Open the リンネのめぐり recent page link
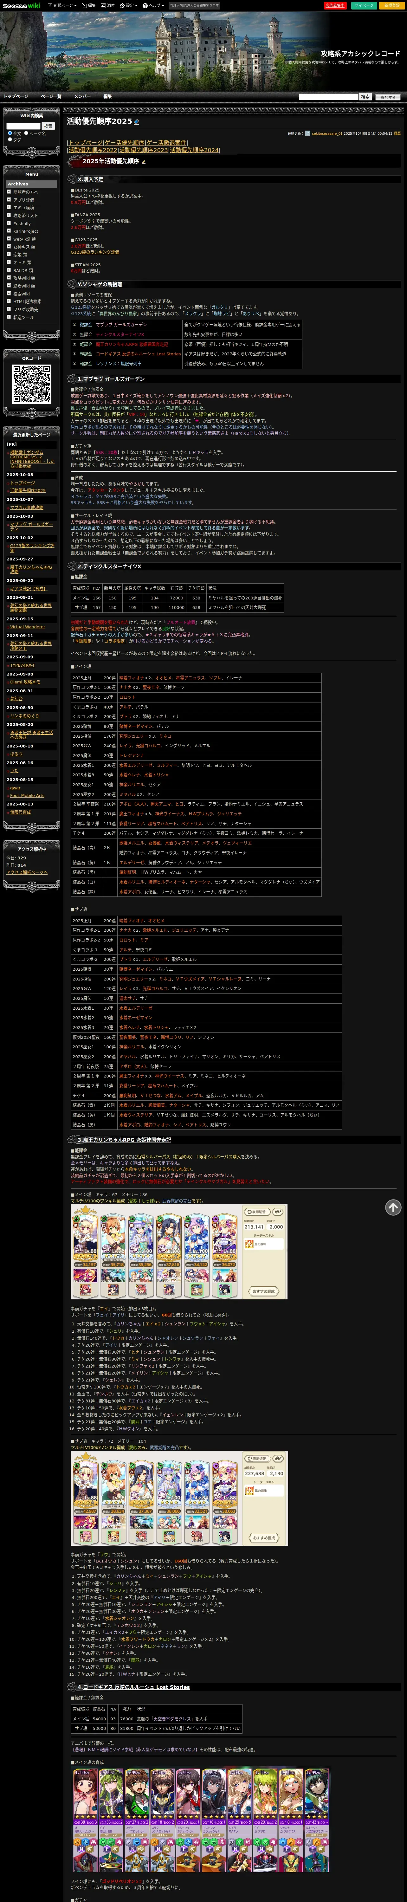The height and width of the screenshot is (1902, 407). 24,715
